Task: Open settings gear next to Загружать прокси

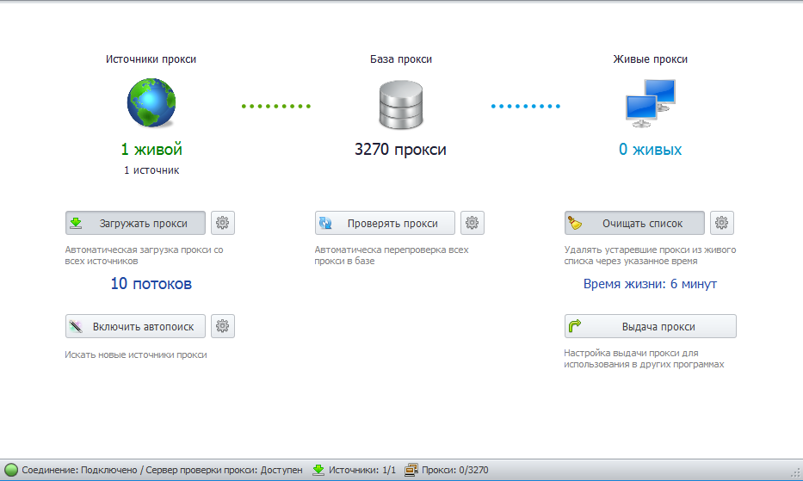Action: click(222, 223)
